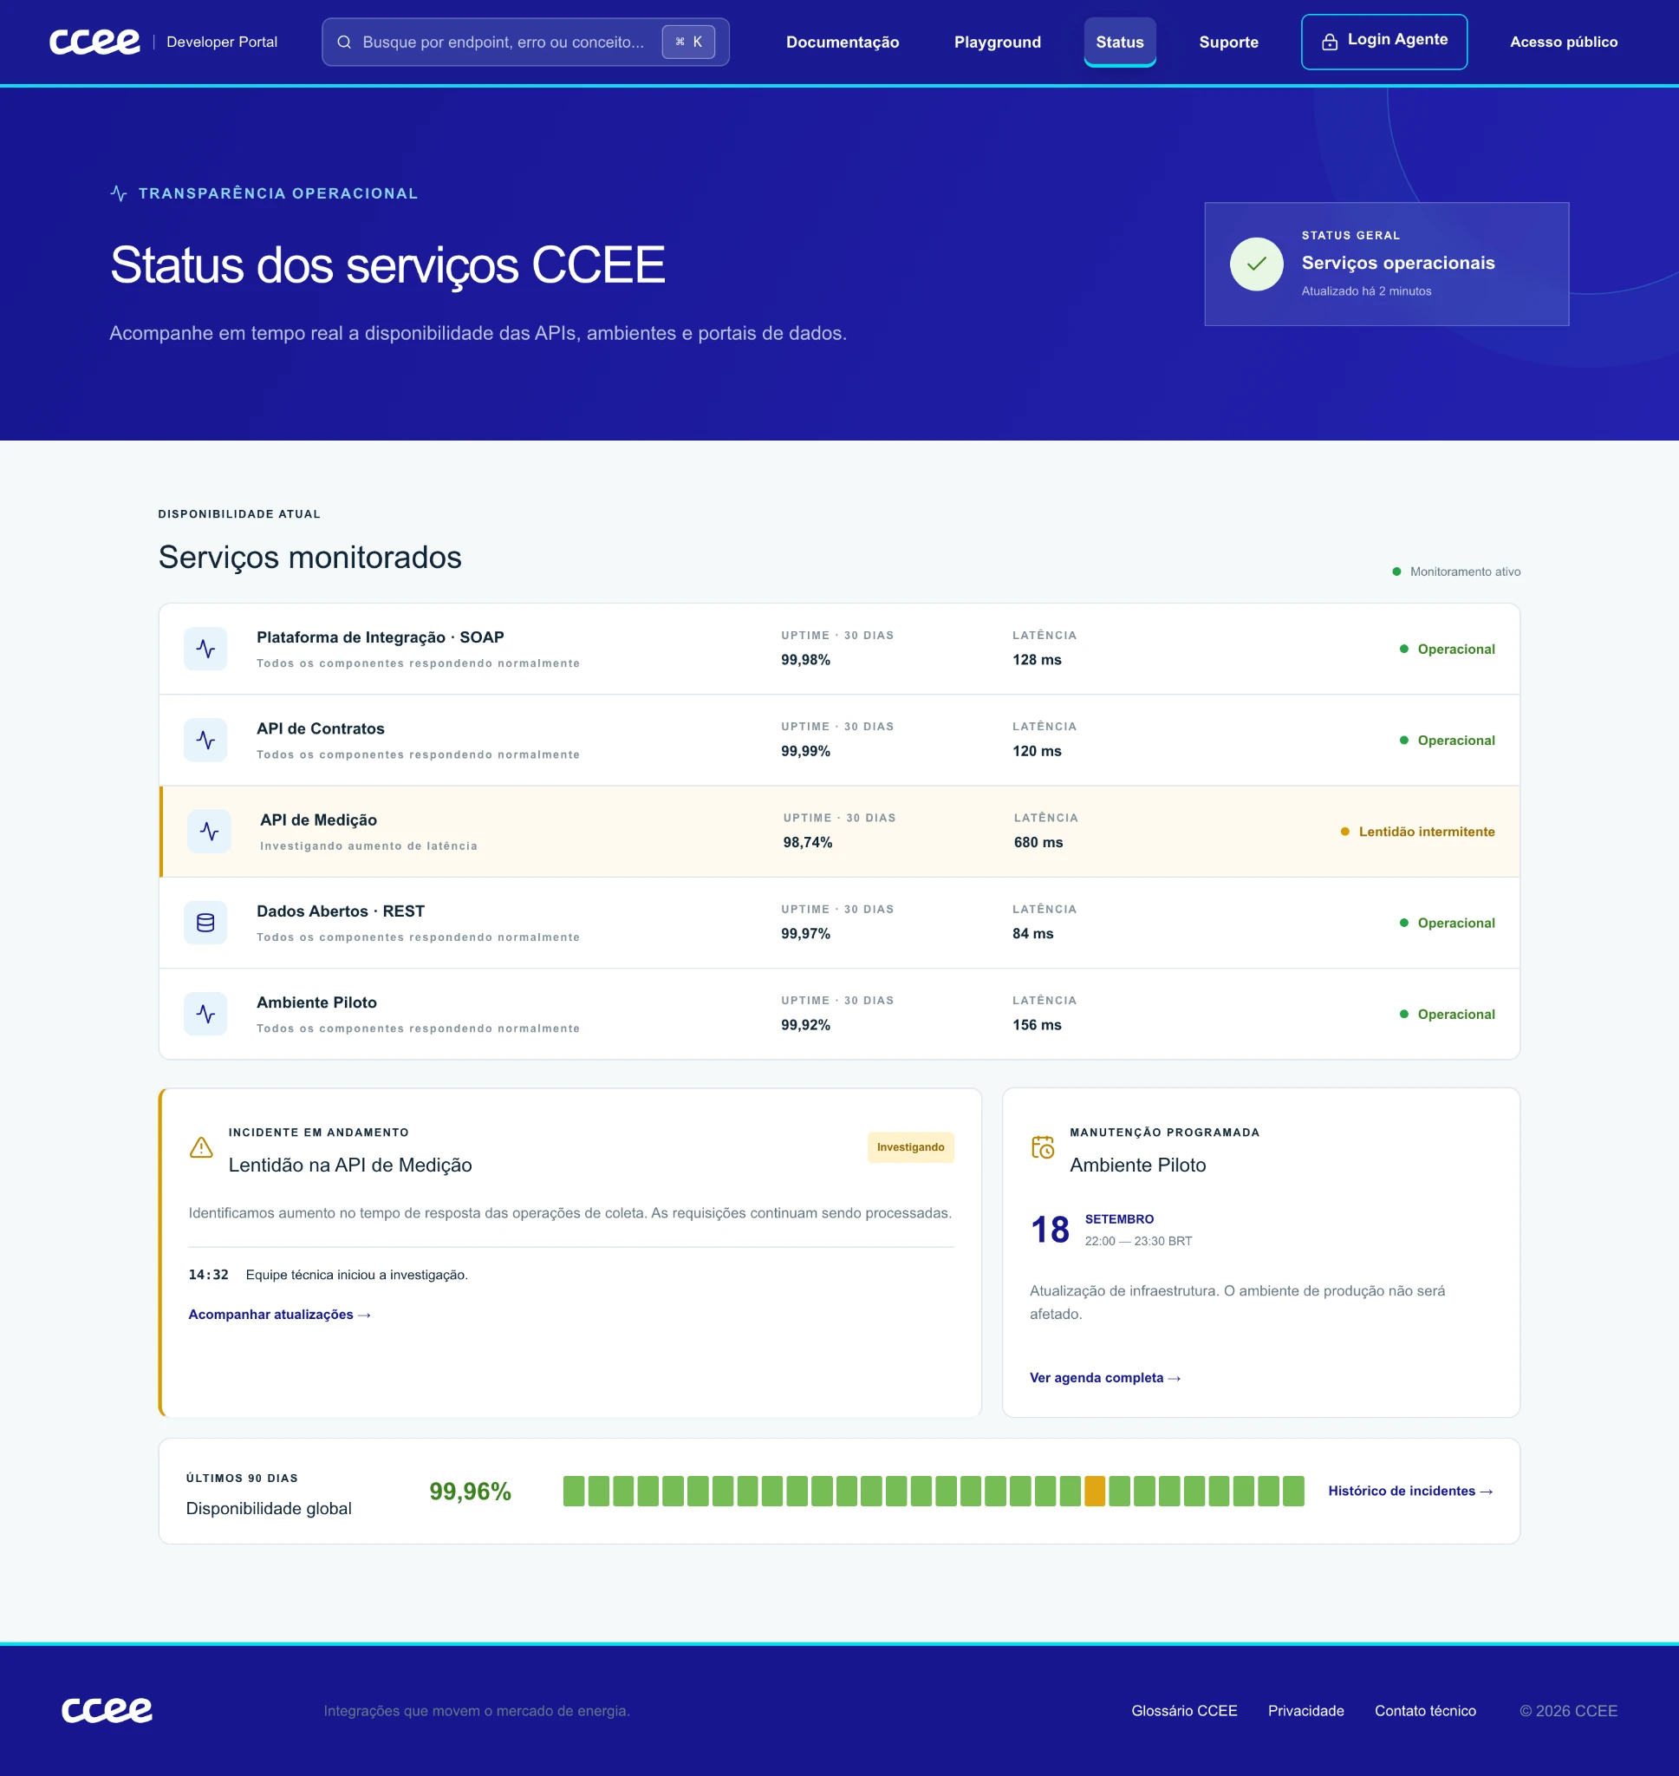Click the API de Medição pulse icon
The width and height of the screenshot is (1679, 1776).
coord(210,832)
